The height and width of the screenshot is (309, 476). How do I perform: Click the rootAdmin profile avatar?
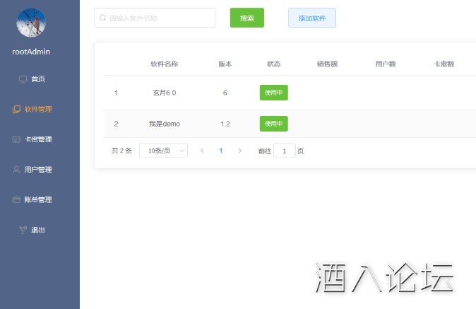coord(31,23)
